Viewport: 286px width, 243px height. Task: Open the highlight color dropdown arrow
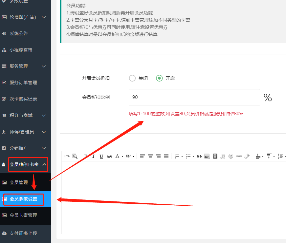[x=134, y=156]
